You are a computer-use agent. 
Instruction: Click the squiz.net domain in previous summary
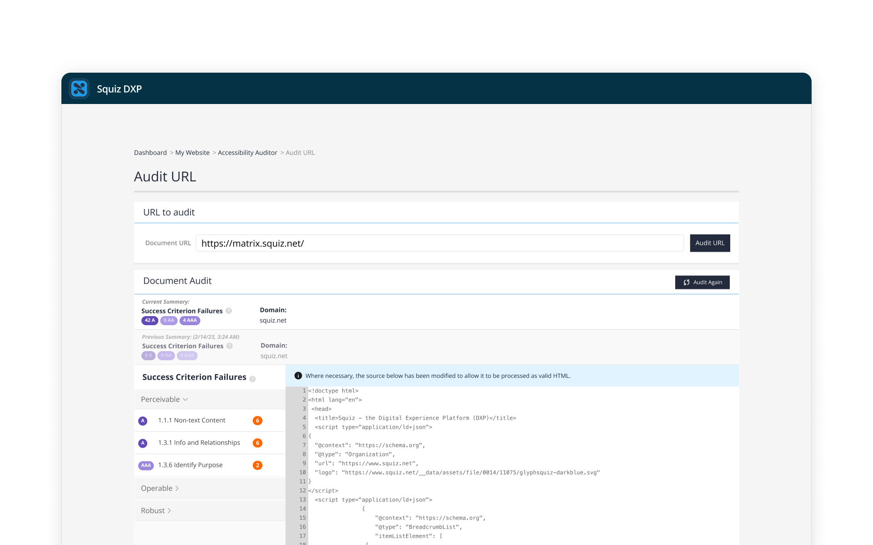click(274, 356)
